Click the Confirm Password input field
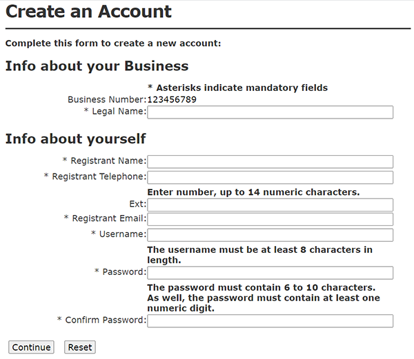This screenshot has width=414, height=359. tap(270, 321)
